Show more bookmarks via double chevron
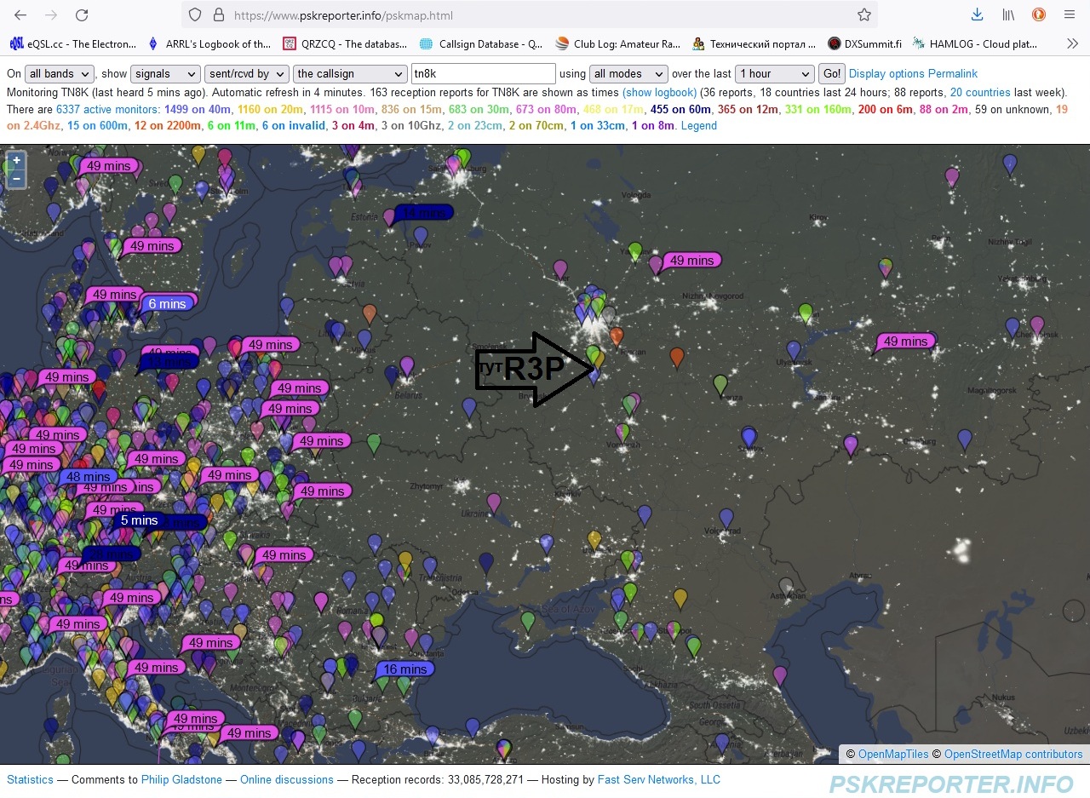Screen dimensions: 1090x798 [x=1072, y=43]
